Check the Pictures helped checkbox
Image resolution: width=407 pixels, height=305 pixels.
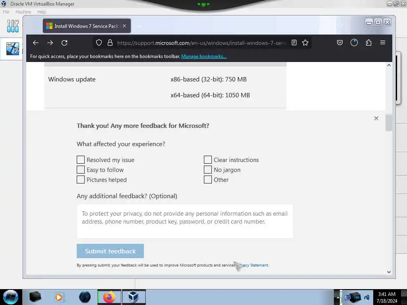(81, 180)
